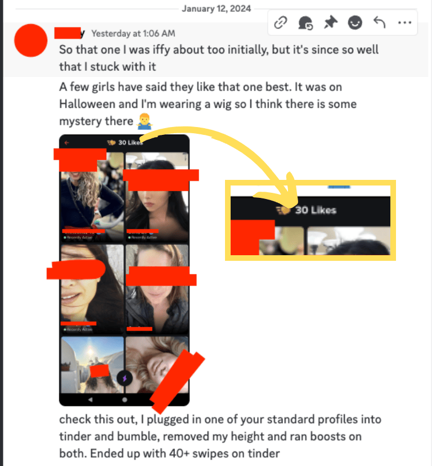This screenshot has width=432, height=466.
Task: Tap Android home circle in screenshot
Action: coord(124,400)
